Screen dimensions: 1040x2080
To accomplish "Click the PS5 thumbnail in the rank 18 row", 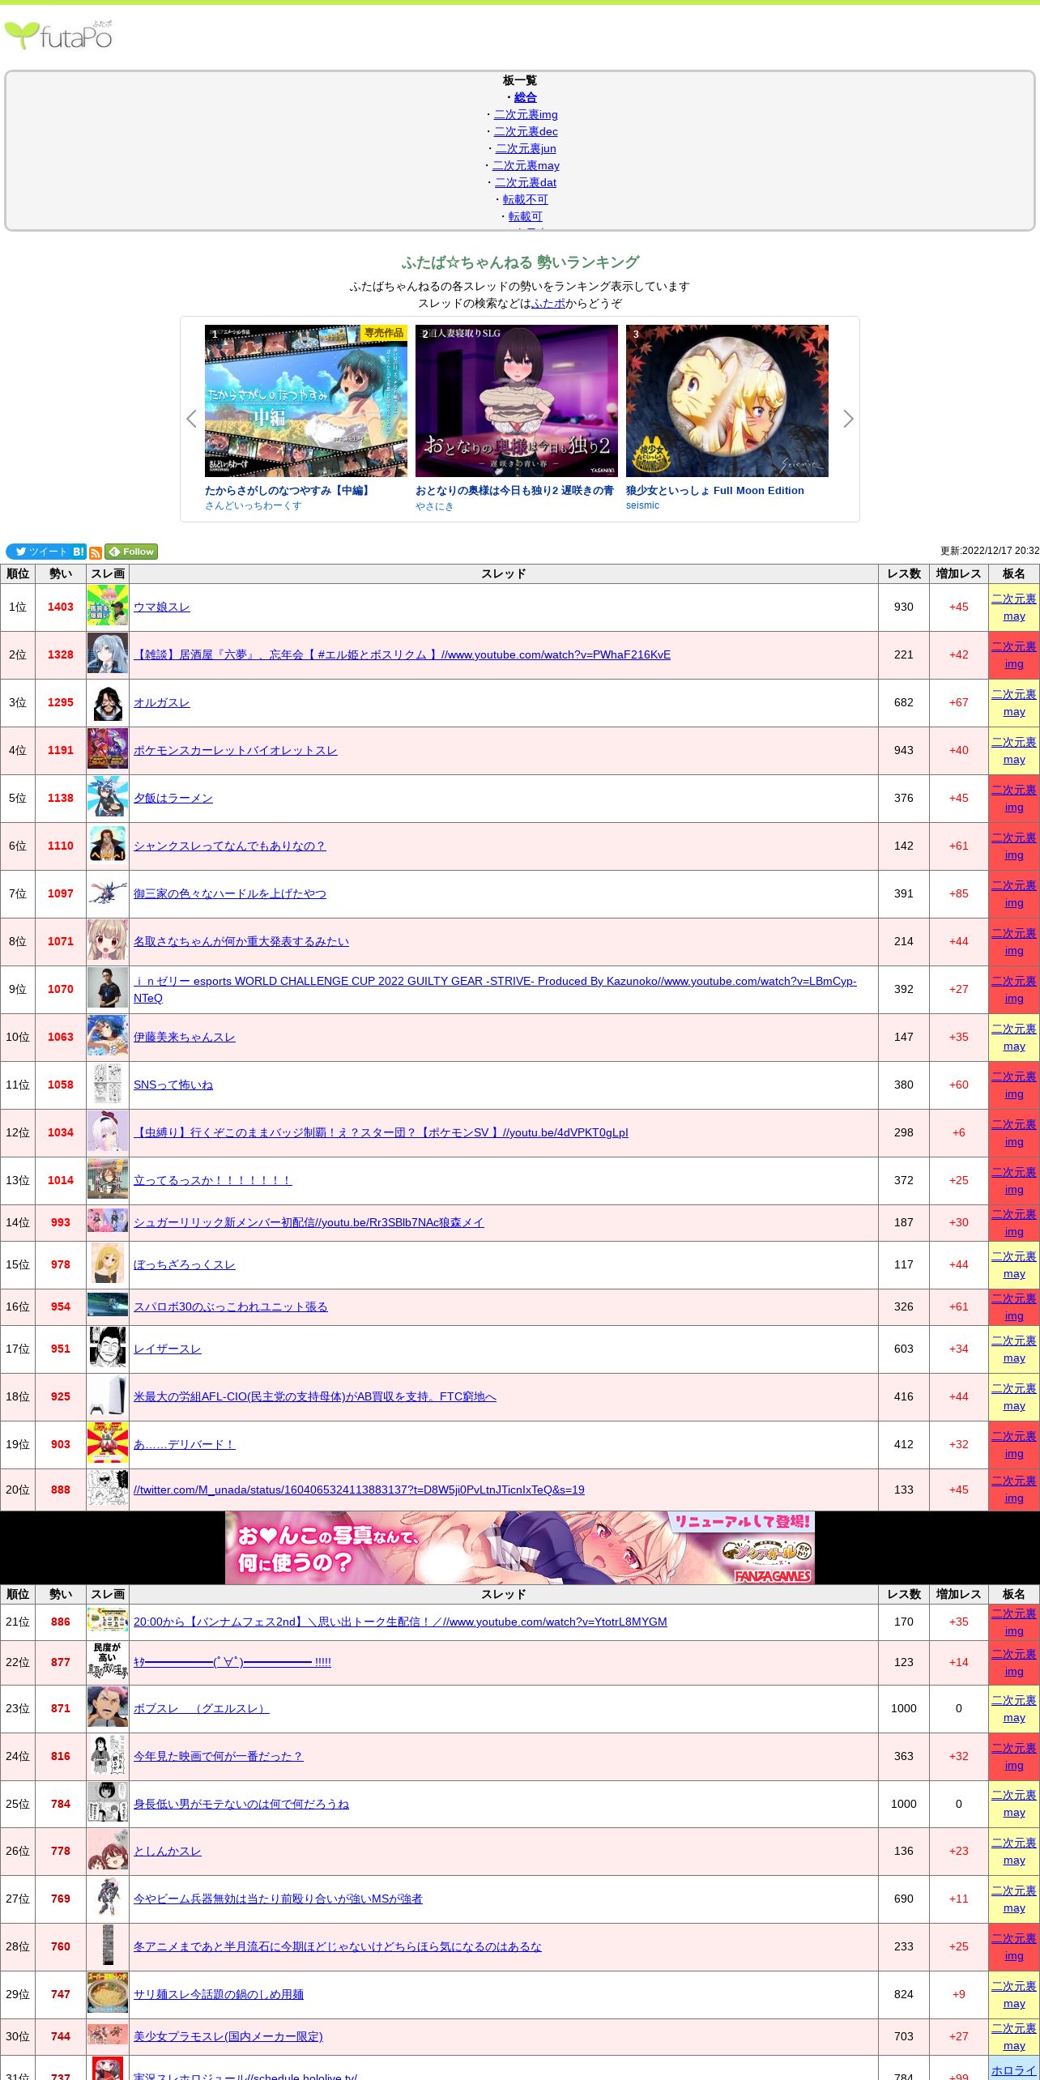I will pos(108,1396).
